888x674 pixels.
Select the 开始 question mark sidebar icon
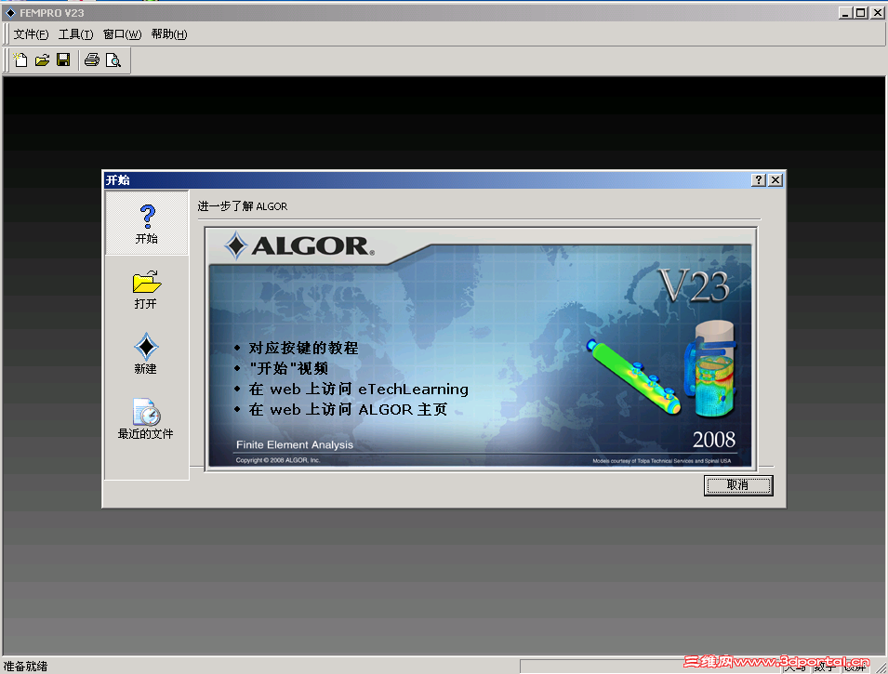click(x=147, y=224)
